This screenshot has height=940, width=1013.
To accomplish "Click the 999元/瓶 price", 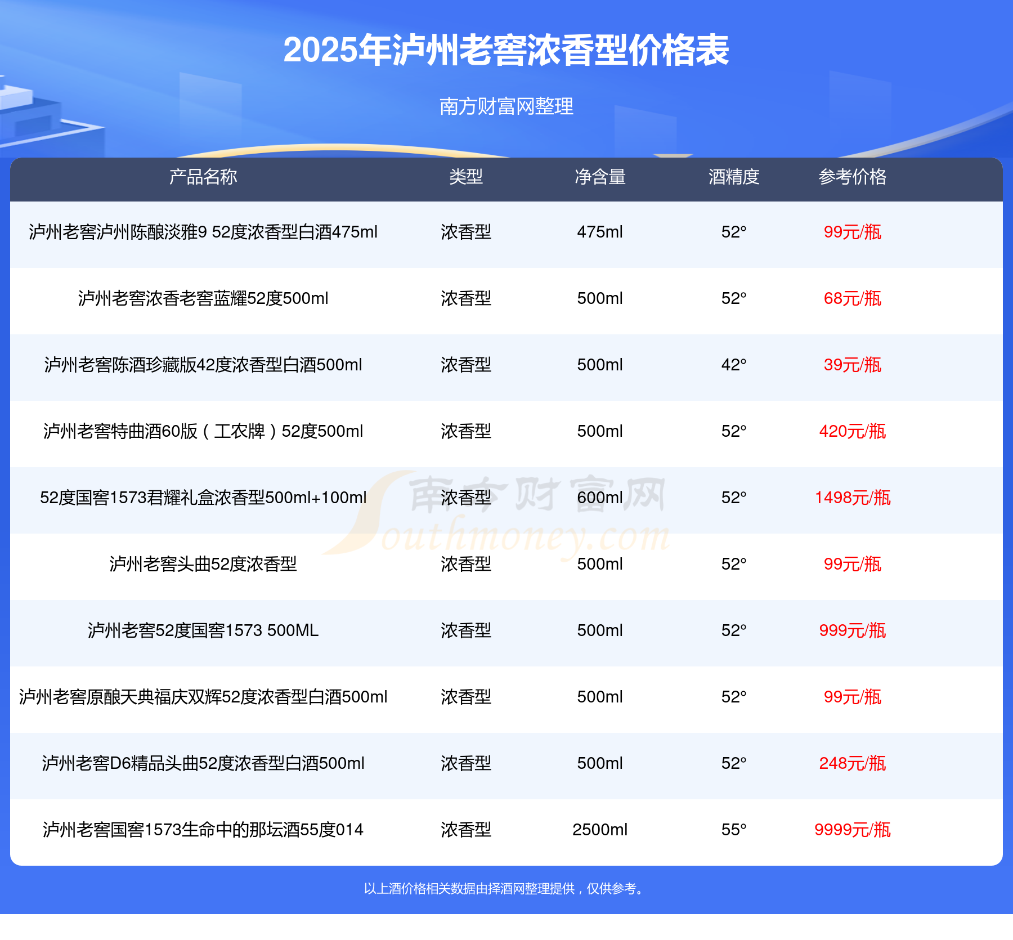I will coord(853,630).
